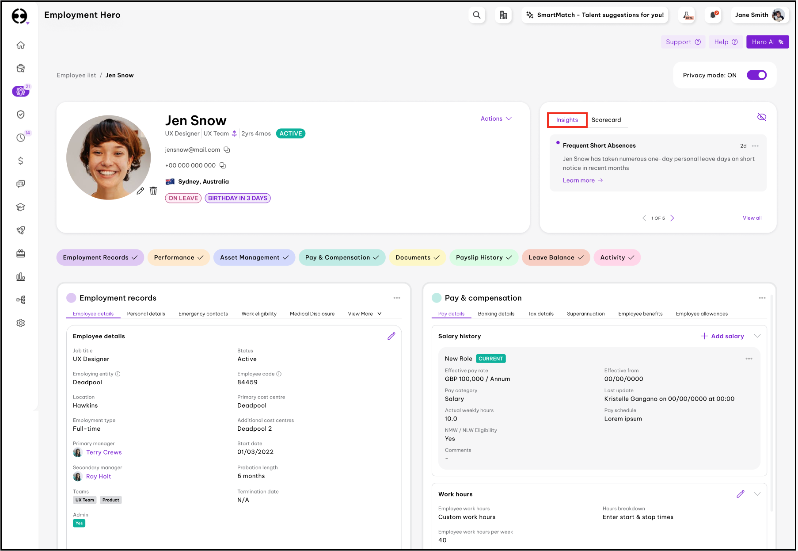Viewport: 798px width, 551px height.
Task: Go to next insight with right arrow
Action: tap(672, 218)
